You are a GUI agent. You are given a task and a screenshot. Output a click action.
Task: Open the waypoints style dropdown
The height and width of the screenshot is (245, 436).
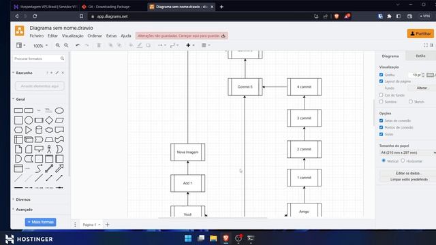coord(174,46)
